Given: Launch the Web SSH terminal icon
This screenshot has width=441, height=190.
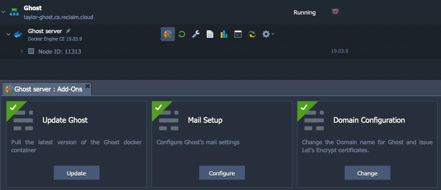Looking at the screenshot, I should click(x=238, y=34).
